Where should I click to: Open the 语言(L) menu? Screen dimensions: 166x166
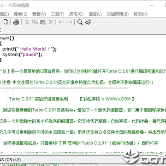[95, 14]
